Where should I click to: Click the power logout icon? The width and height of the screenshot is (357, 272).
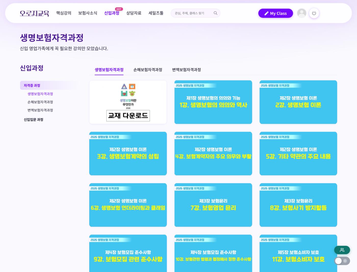pos(314,13)
